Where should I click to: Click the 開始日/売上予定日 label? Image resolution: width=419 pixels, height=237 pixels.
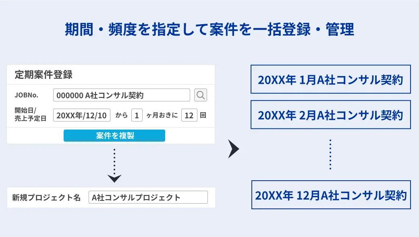30,114
